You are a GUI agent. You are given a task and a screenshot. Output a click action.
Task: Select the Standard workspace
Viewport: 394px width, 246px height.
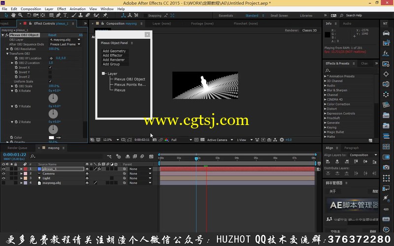(252, 16)
